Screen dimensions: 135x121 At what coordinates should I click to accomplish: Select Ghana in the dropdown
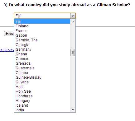pyautogui.click(x=42, y=54)
